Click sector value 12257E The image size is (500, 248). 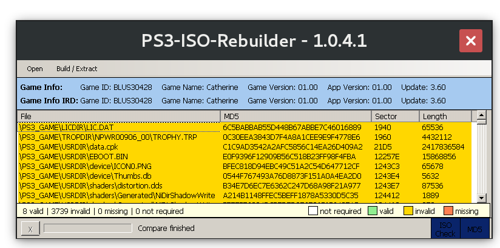387,157
